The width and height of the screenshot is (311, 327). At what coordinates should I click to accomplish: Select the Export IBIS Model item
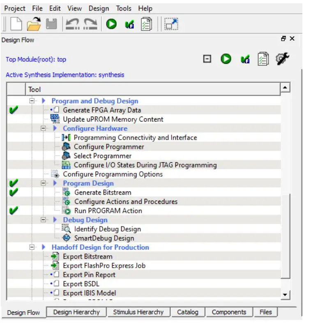90,293
